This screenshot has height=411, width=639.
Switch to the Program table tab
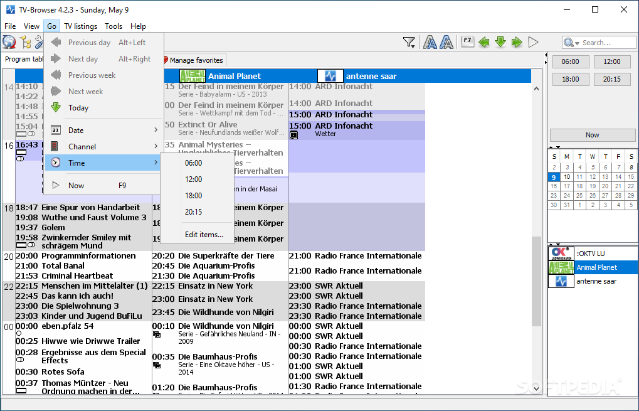(23, 59)
